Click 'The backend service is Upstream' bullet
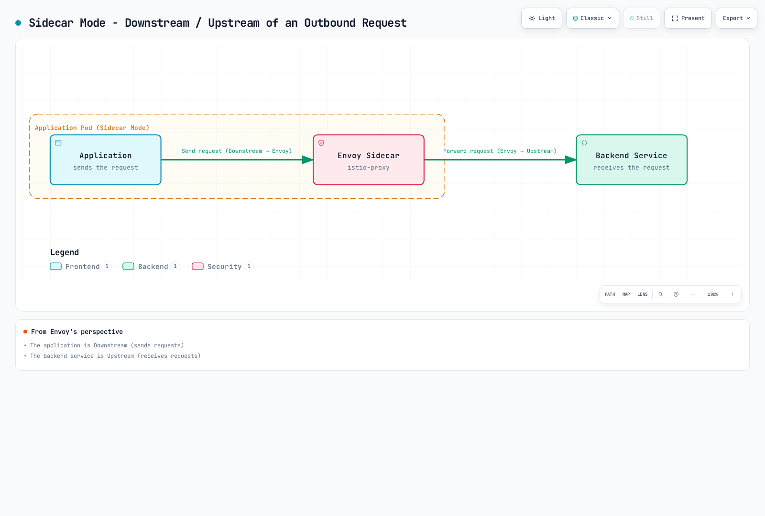Screen dimensions: 765x516 point(115,356)
